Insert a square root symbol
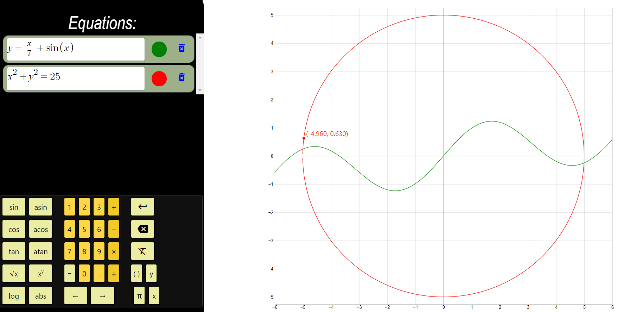Viewport: 636px width, 312px height. [x=14, y=274]
